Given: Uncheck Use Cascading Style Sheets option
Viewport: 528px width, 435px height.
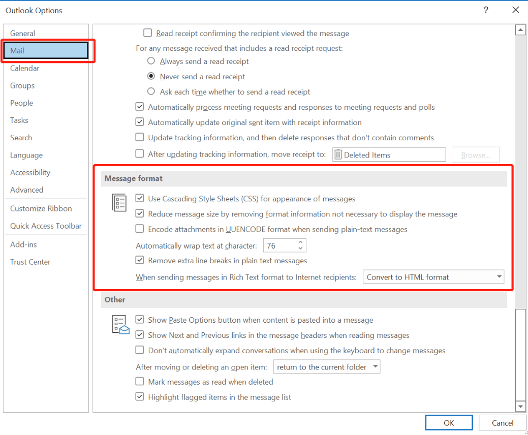Looking at the screenshot, I should [139, 198].
